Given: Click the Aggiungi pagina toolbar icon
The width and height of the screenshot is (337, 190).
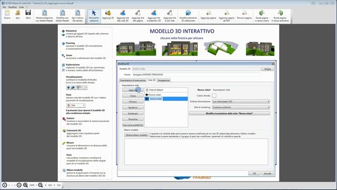Looking at the screenshot, I should point(209,15).
